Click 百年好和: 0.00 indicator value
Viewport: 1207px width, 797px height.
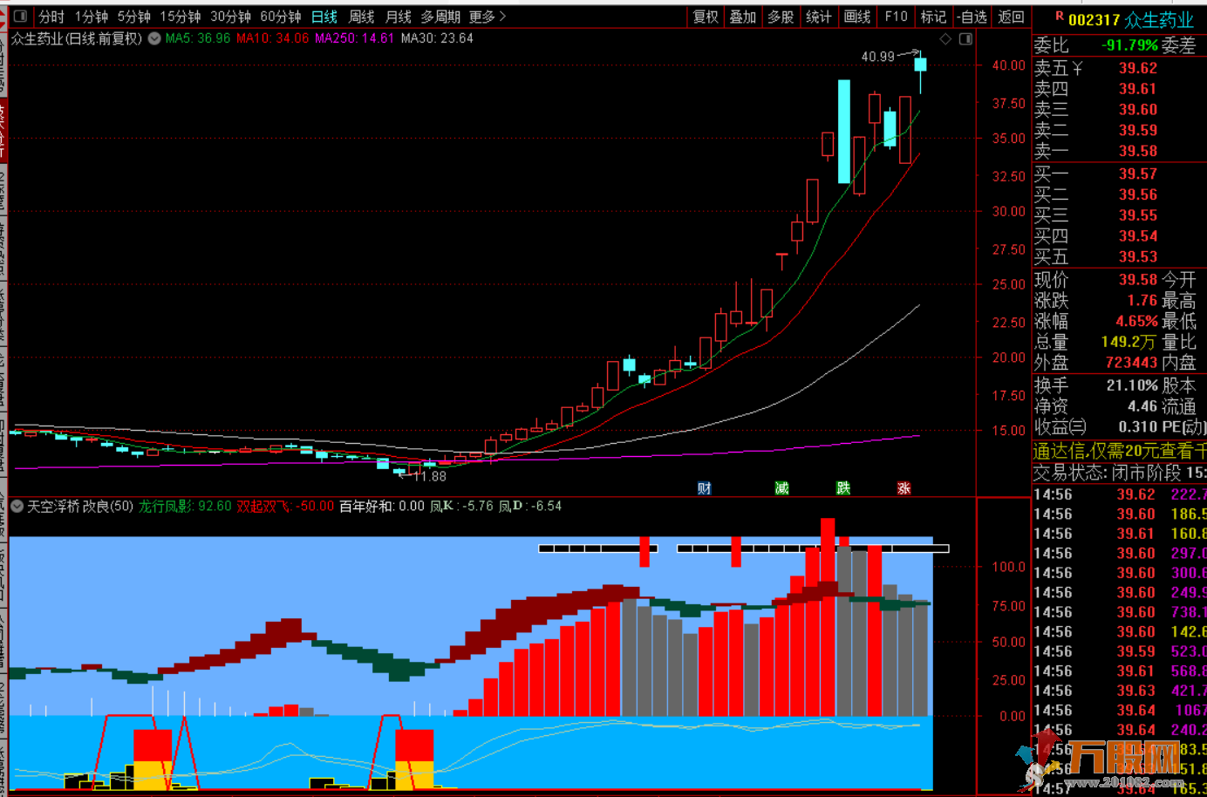tap(382, 506)
